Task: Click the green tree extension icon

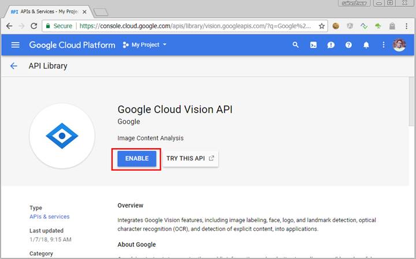Action: tap(378, 26)
